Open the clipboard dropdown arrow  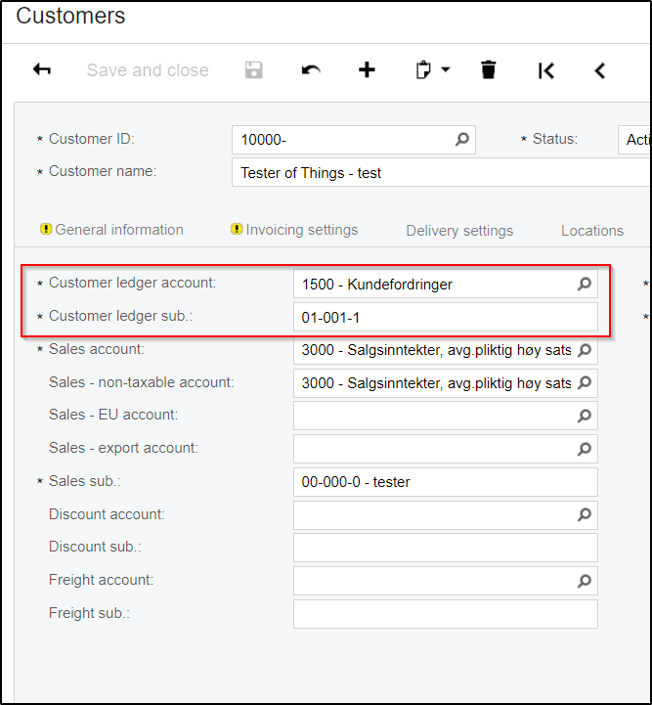(446, 70)
